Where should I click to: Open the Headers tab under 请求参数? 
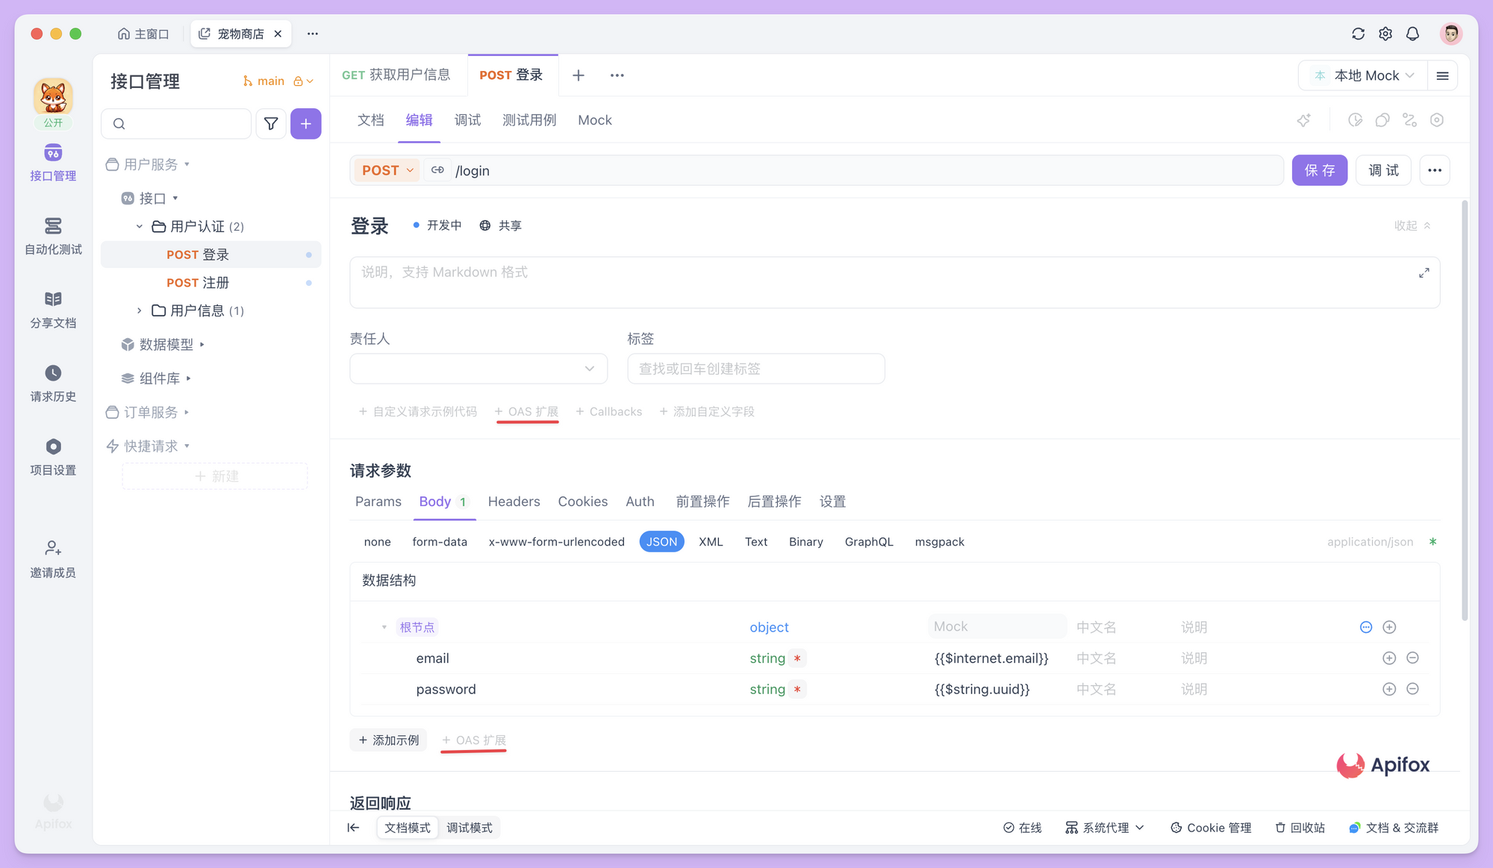point(514,502)
